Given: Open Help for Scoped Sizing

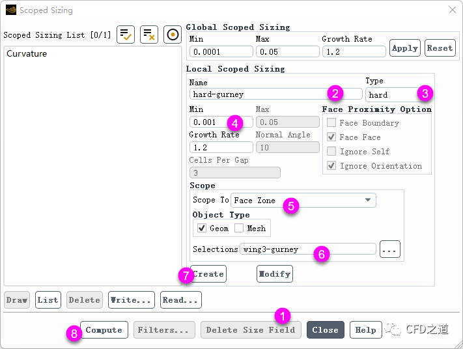Looking at the screenshot, I should tap(365, 329).
